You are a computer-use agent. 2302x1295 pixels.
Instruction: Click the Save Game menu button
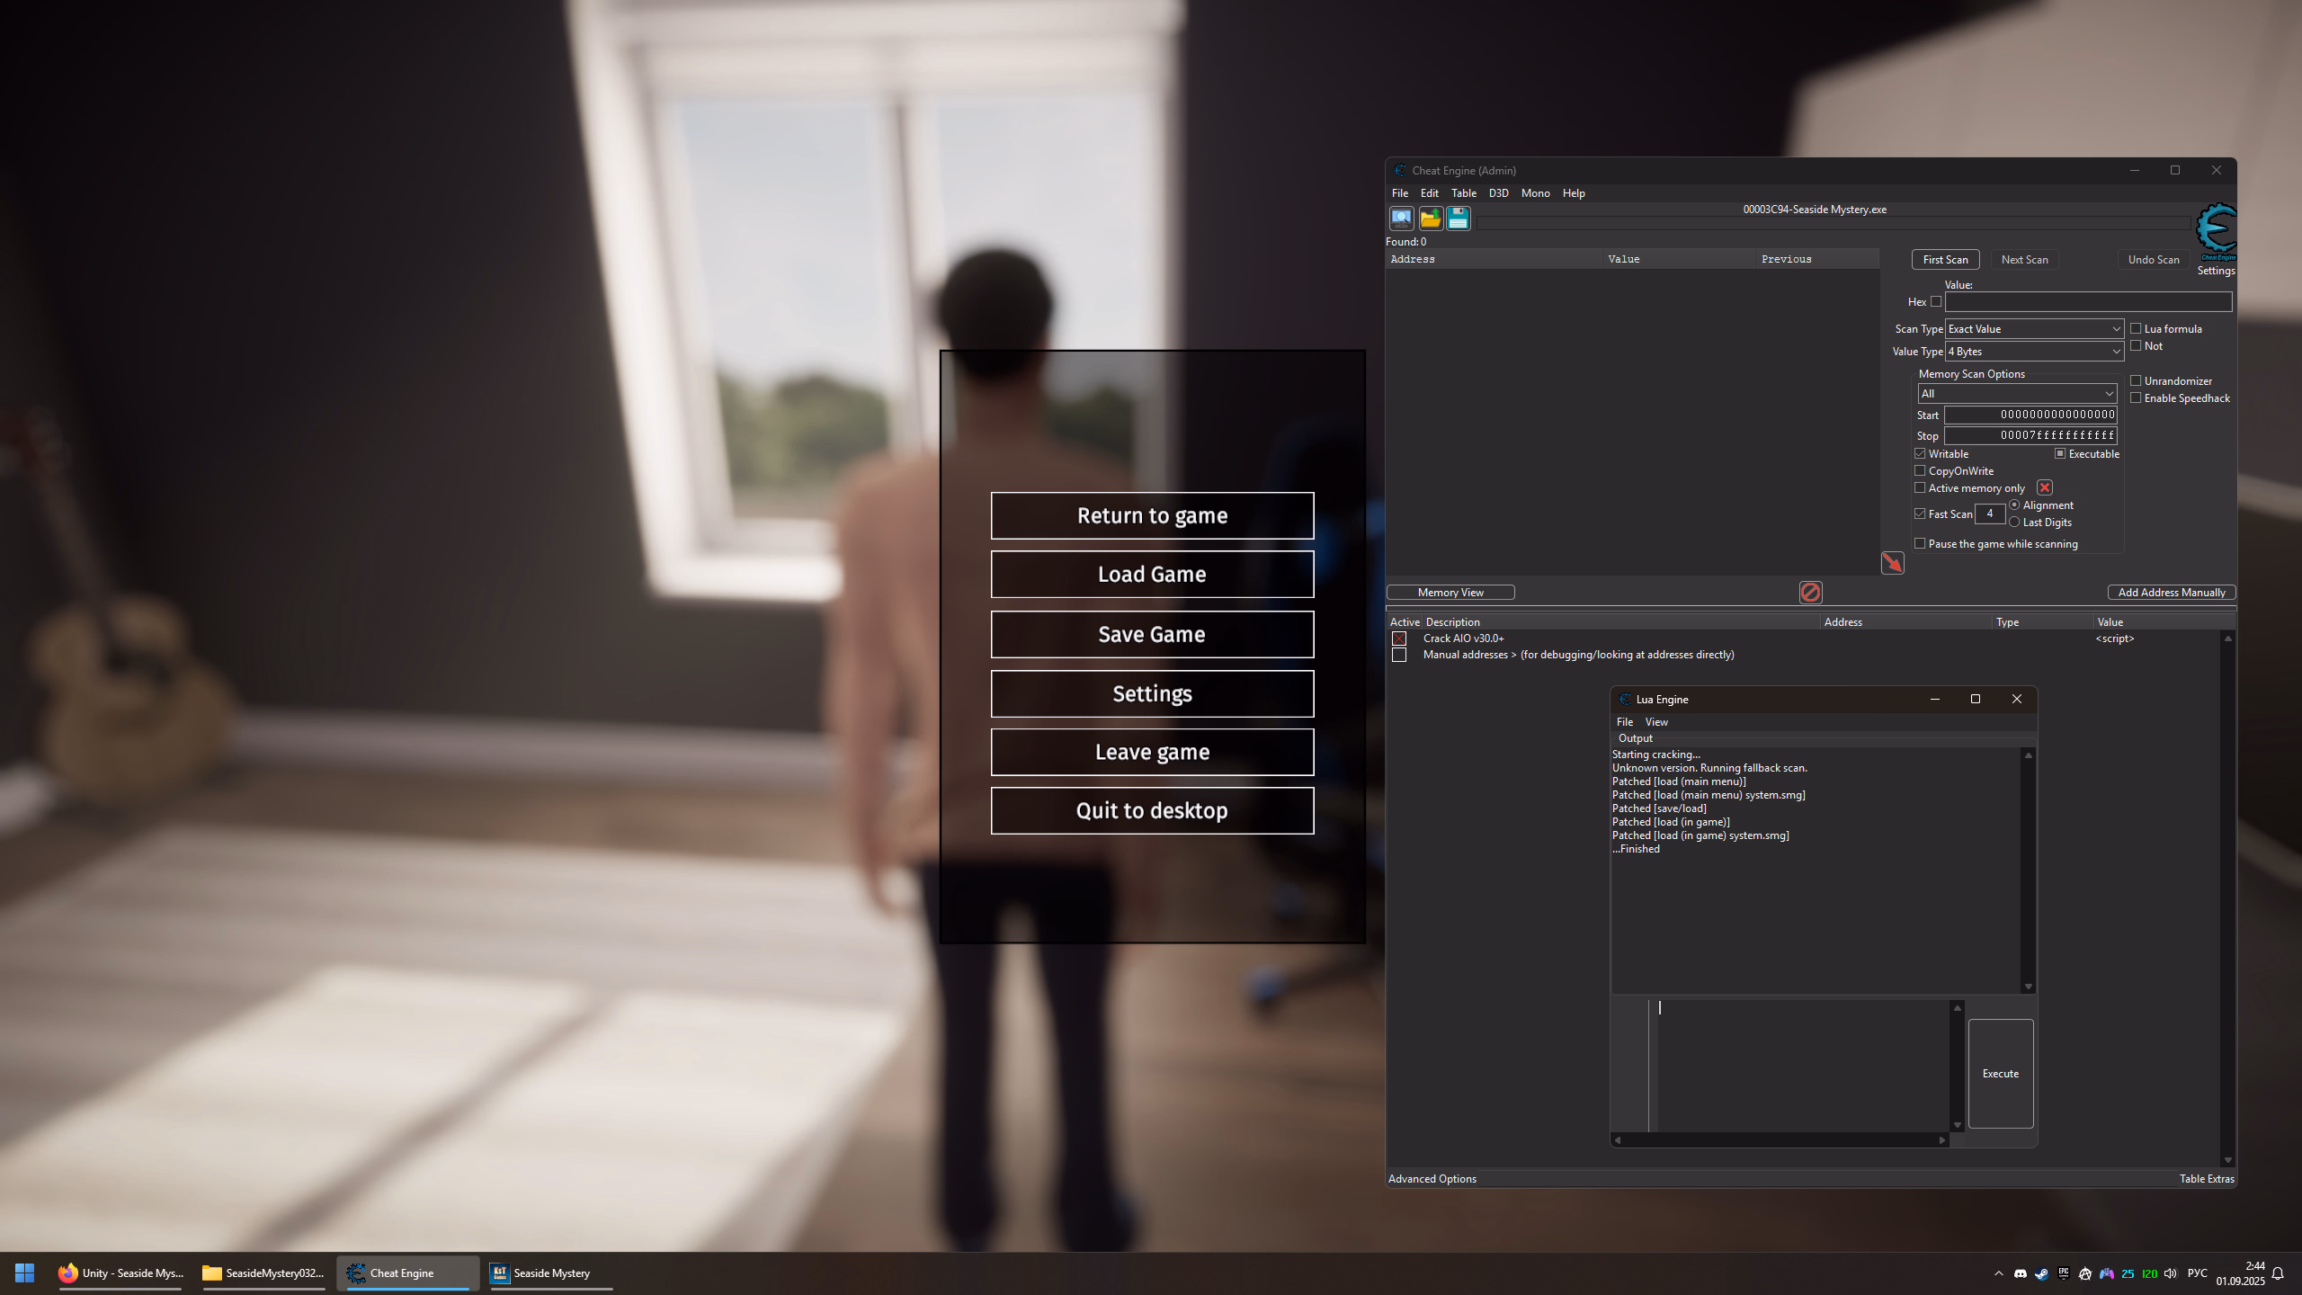[x=1152, y=634]
